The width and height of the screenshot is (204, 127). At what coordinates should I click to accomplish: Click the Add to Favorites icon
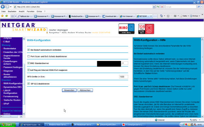point(6,16)
